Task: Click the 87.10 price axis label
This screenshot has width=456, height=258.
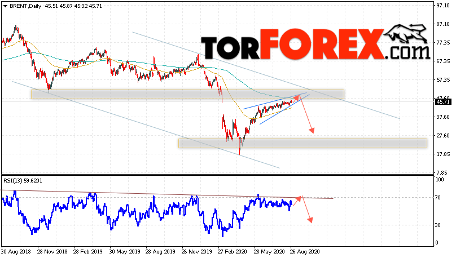Action: [x=443, y=24]
